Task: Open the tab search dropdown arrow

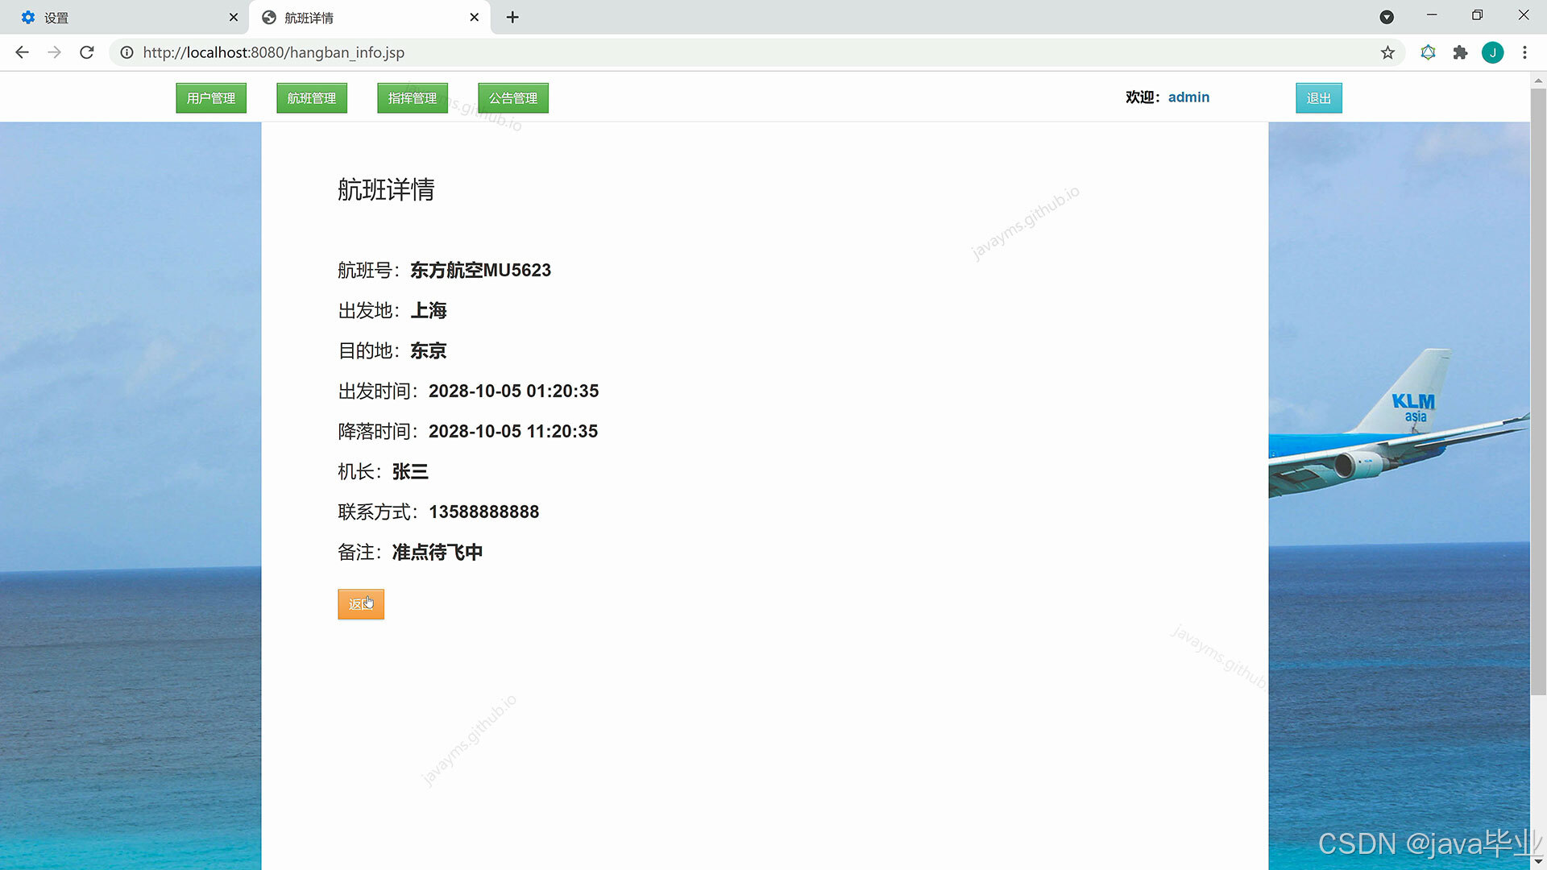Action: tap(1387, 17)
